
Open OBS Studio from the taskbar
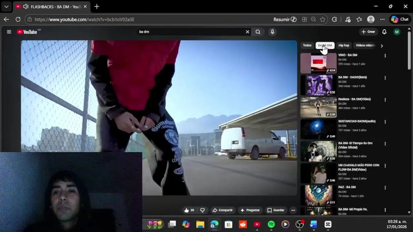[300, 224]
